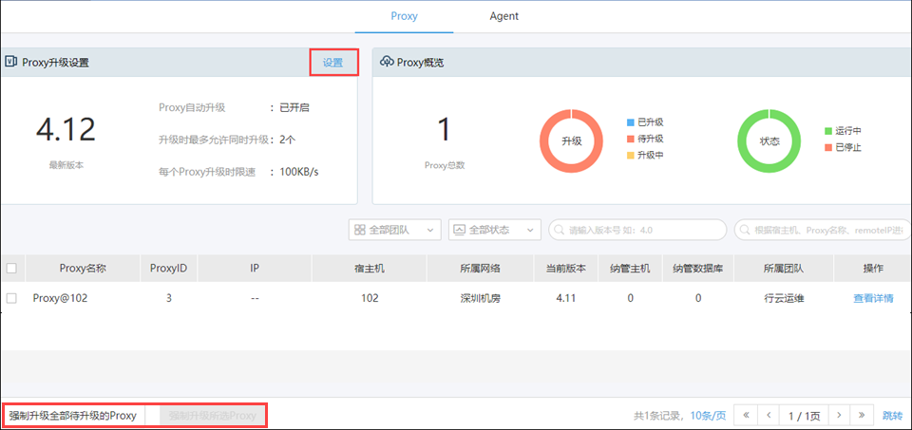This screenshot has height=430, width=912.
Task: Open the 10条/页 page size selector
Action: 708,416
